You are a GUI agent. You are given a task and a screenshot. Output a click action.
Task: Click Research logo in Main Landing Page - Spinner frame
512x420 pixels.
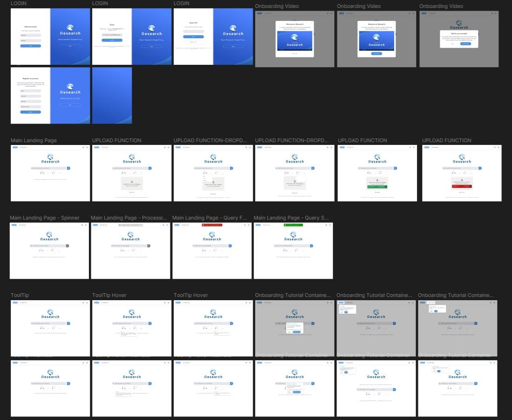click(49, 236)
